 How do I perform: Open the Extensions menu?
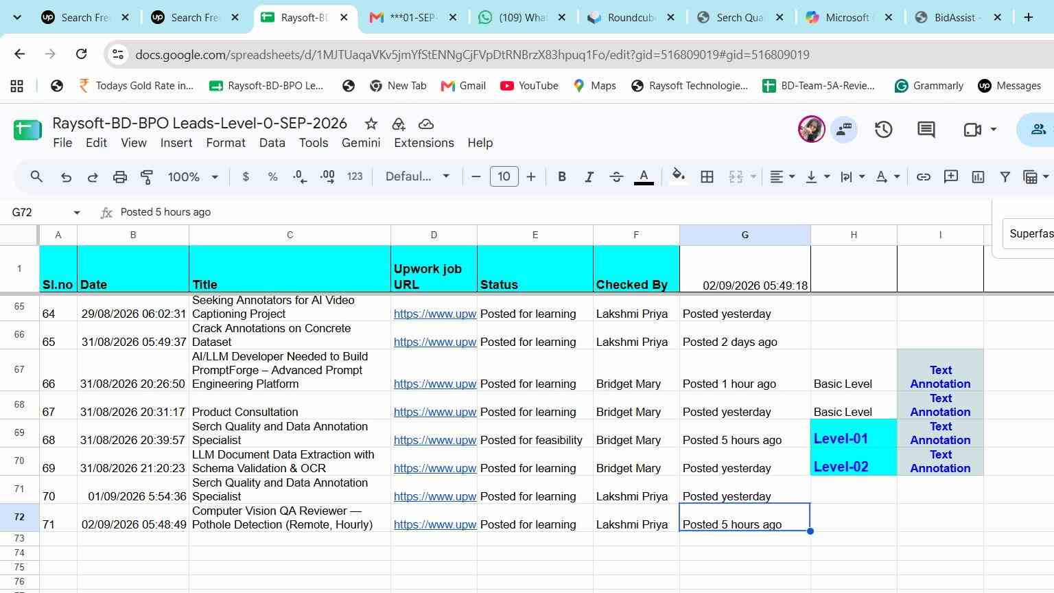point(424,143)
